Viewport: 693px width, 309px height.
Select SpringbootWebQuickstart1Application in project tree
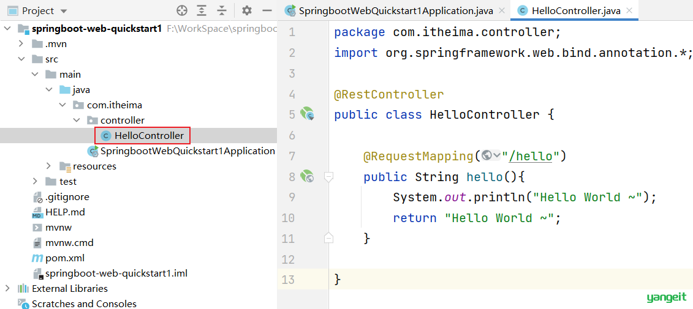coord(182,151)
